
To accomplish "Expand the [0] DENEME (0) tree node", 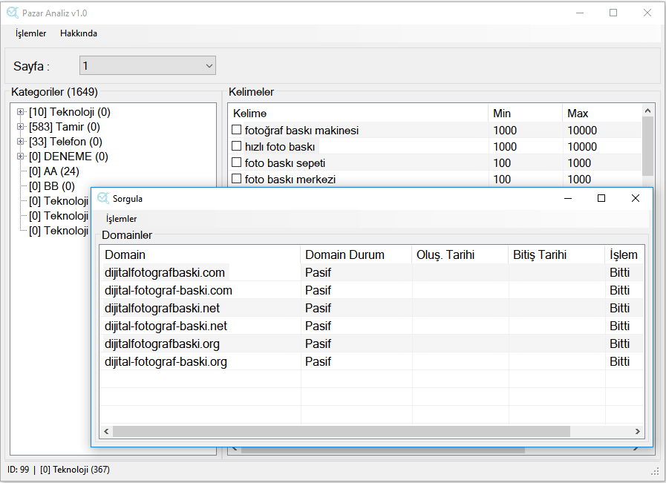I will point(20,157).
